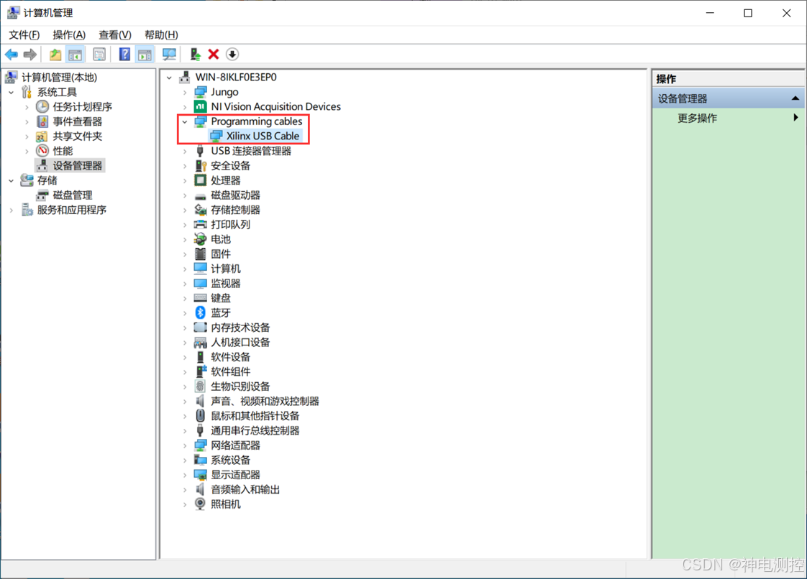Click the disable device down-arrow icon
The image size is (807, 579).
pos(232,54)
